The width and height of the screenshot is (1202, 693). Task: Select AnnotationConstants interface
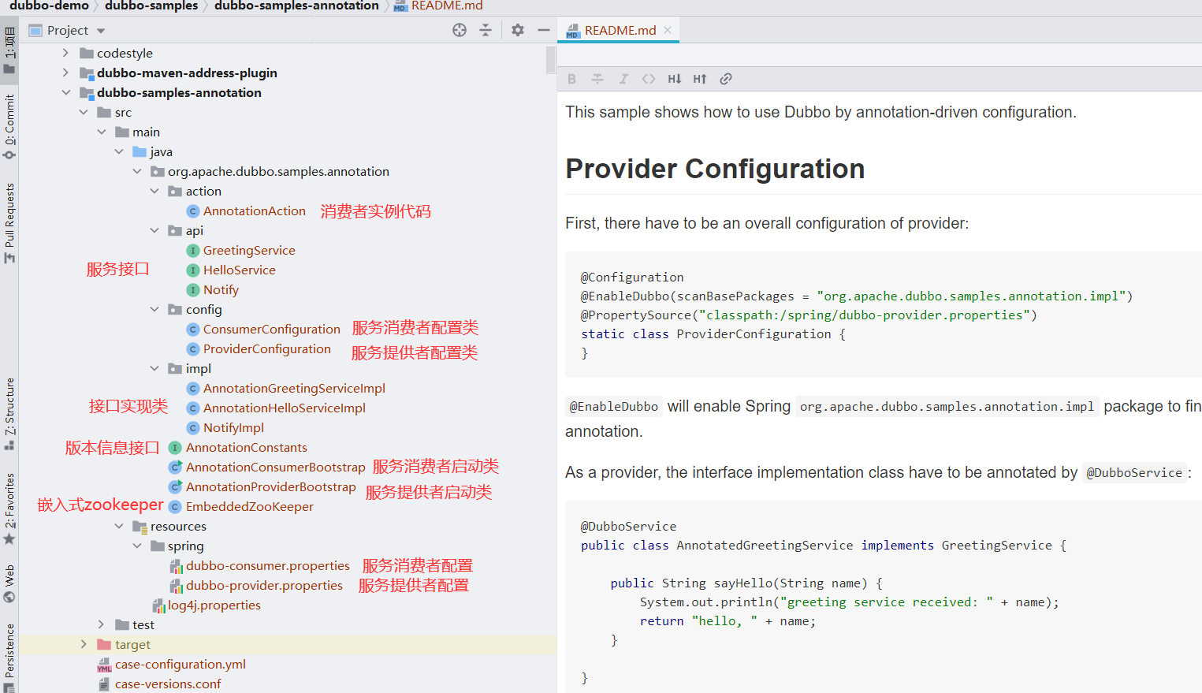pos(246,447)
